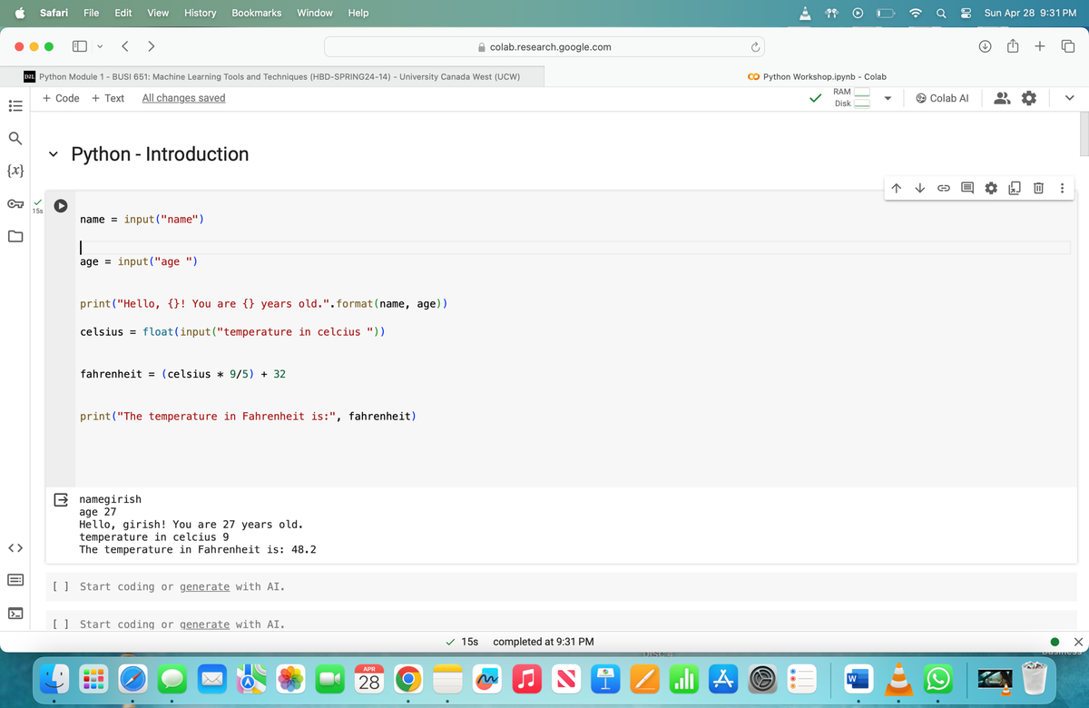The width and height of the screenshot is (1089, 708).
Task: Click the Colab AI button
Action: (x=943, y=98)
